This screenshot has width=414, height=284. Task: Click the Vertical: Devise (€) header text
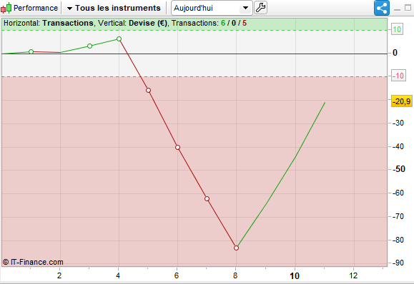click(133, 23)
